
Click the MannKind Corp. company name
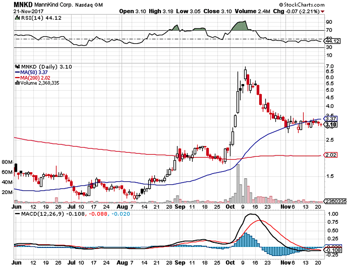(x=53, y=5)
